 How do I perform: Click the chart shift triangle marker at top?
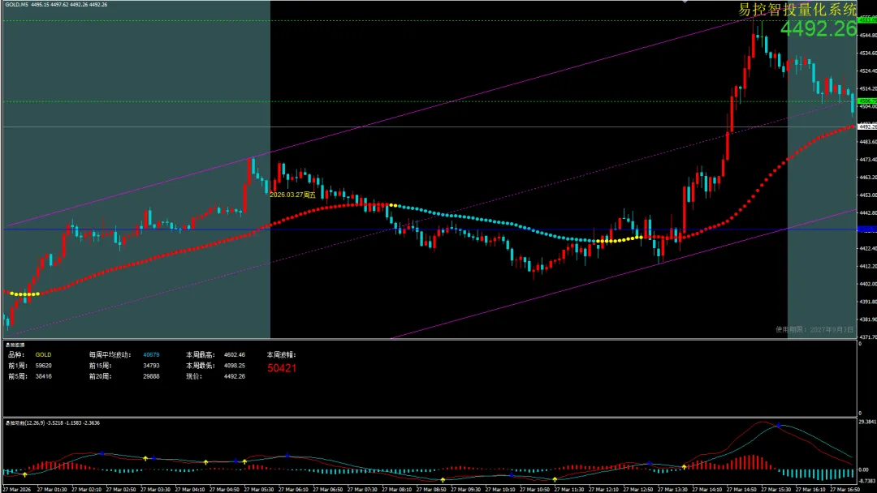tap(685, 2)
